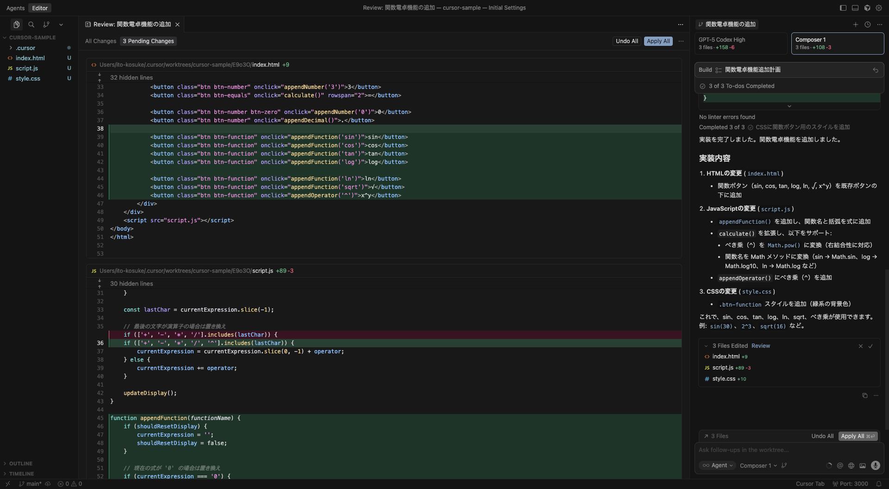Start a new chat with plus icon

coord(855,25)
